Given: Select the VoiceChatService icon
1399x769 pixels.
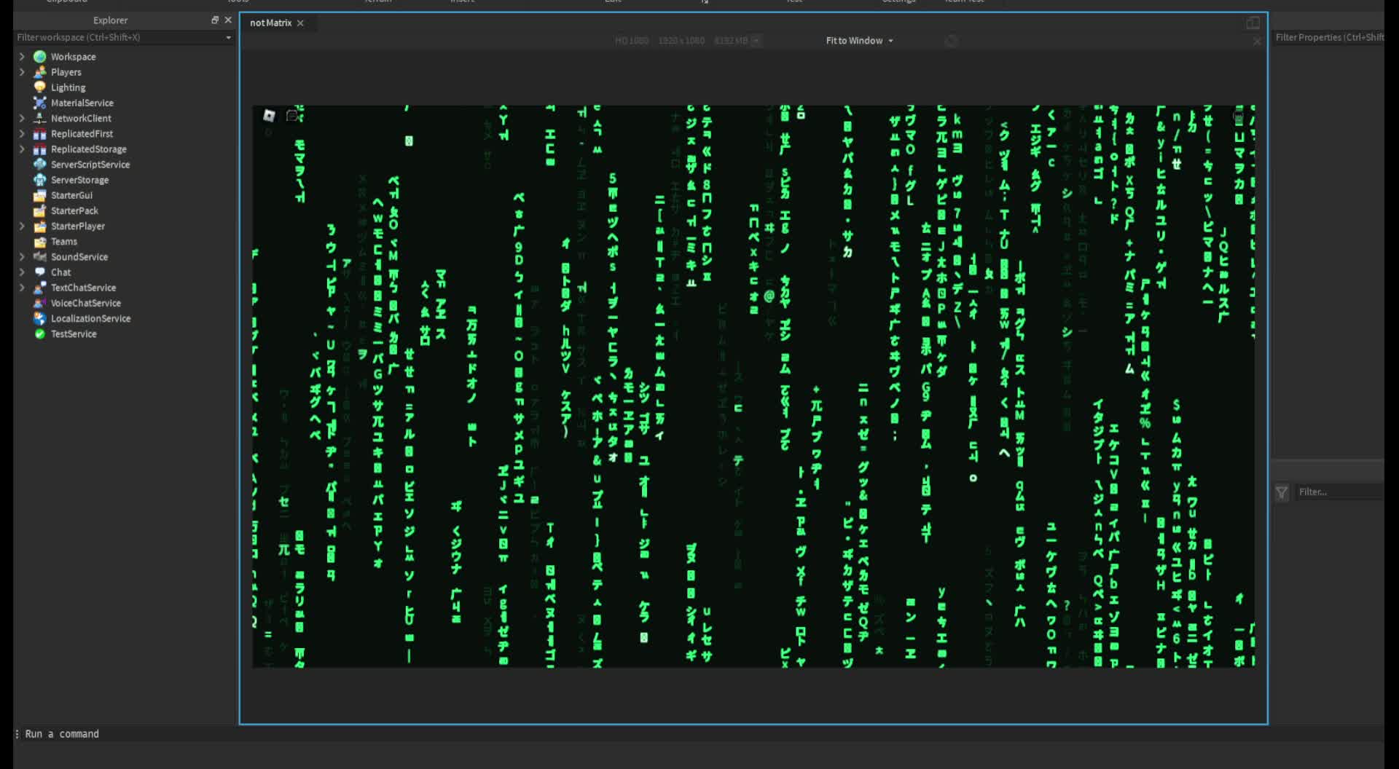Looking at the screenshot, I should click(39, 303).
